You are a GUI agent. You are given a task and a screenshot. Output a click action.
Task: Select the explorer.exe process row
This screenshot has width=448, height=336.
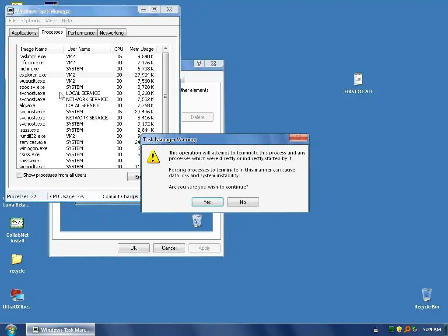tap(87, 75)
